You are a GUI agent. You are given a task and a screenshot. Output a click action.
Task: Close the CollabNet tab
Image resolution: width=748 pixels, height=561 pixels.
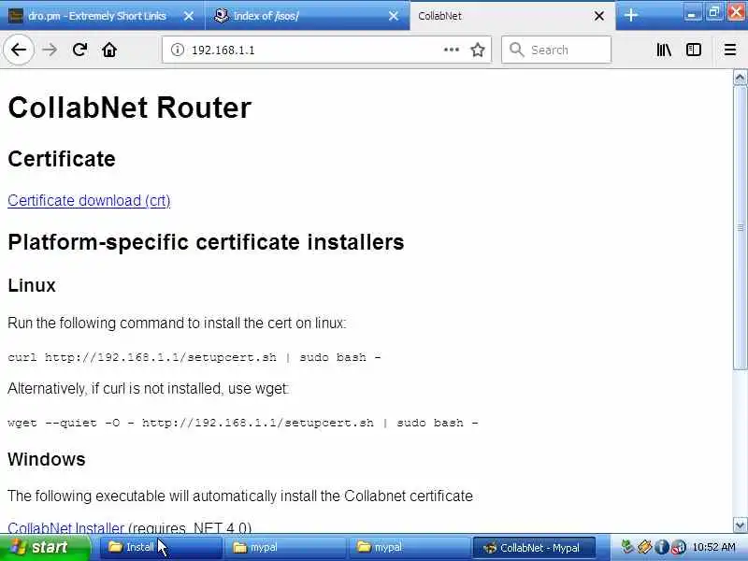pyautogui.click(x=599, y=16)
